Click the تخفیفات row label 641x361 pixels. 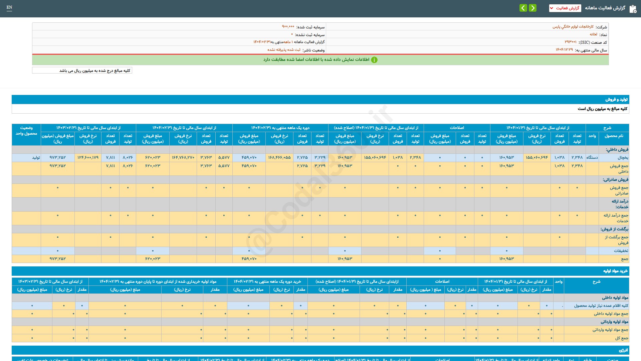pyautogui.click(x=621, y=251)
